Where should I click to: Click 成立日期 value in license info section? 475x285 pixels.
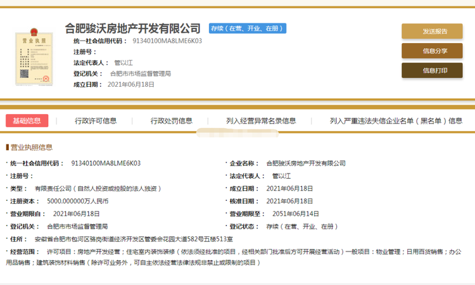(289, 189)
